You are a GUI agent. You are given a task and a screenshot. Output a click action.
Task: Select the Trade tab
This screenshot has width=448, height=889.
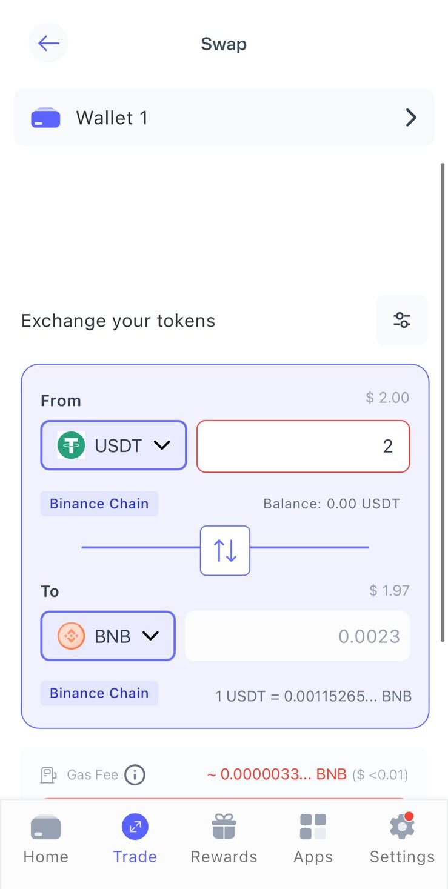[x=135, y=839]
